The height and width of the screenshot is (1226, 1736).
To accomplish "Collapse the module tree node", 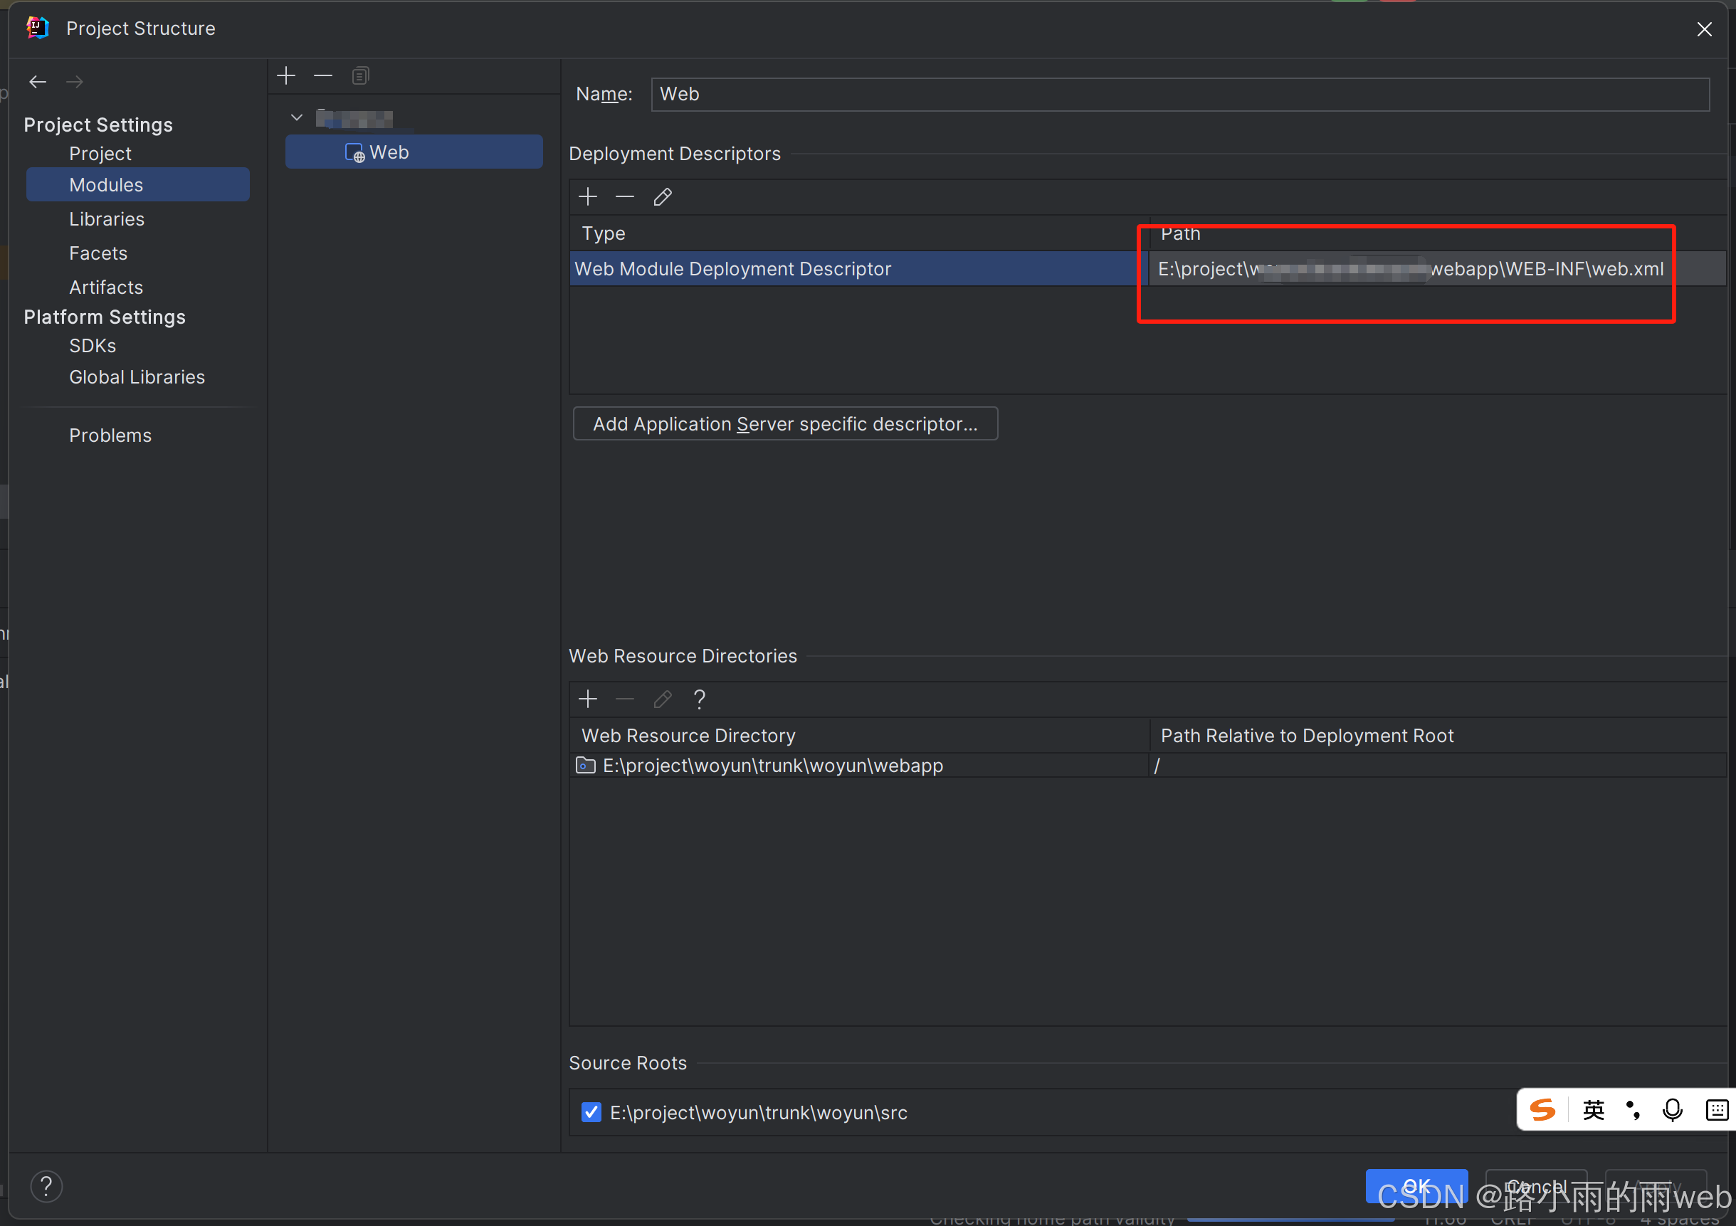I will click(297, 118).
